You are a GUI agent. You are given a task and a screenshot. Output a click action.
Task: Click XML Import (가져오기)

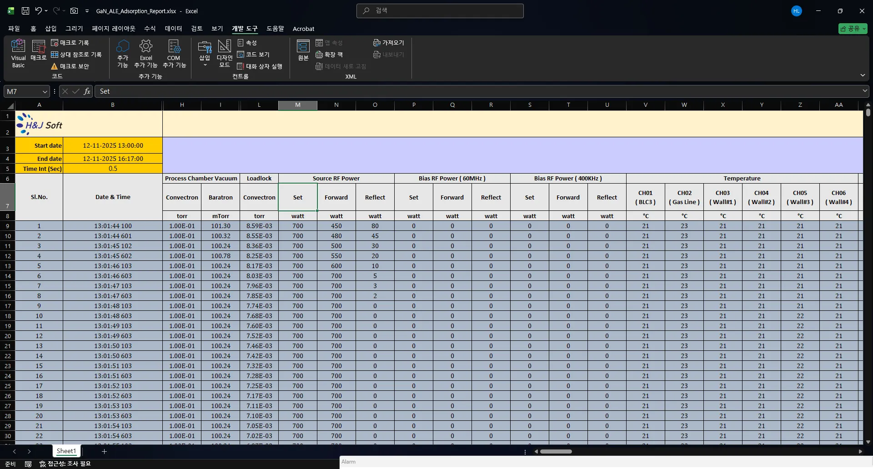(389, 43)
